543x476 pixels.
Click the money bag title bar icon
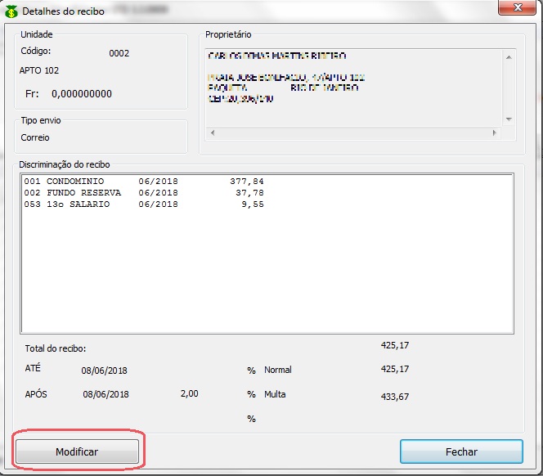pyautogui.click(x=11, y=12)
